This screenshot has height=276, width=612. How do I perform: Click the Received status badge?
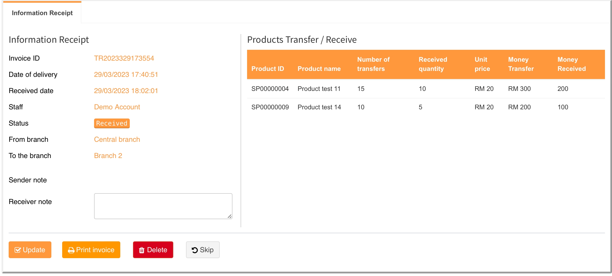(112, 123)
